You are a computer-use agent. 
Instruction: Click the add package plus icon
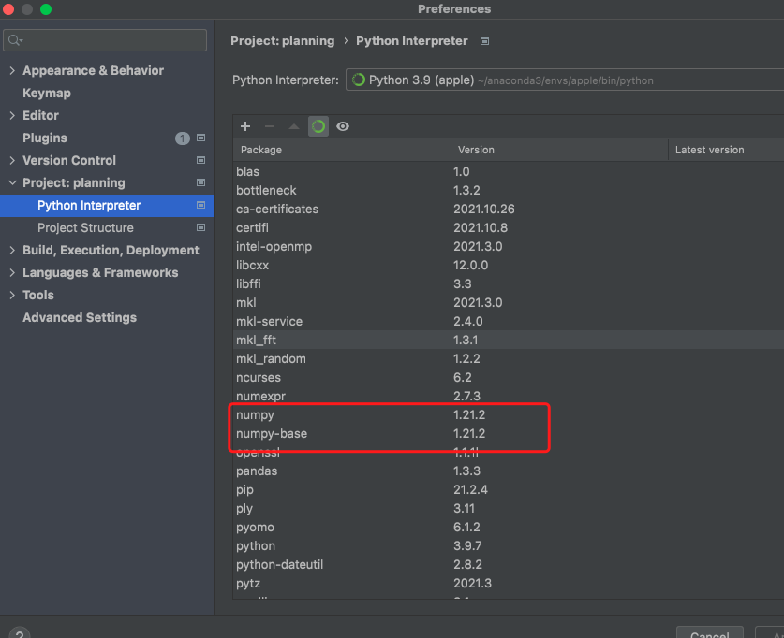coord(245,126)
